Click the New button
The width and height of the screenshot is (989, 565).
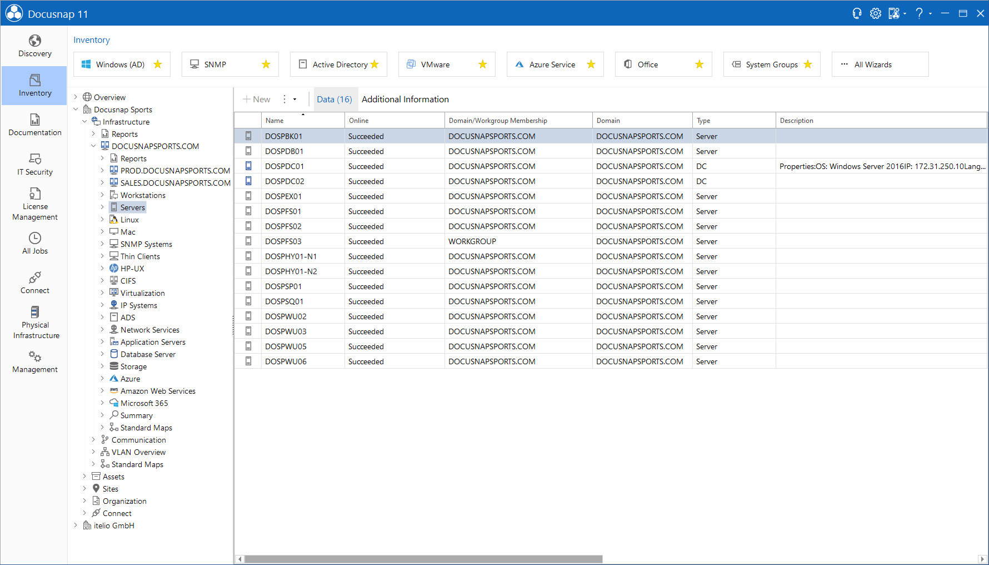257,100
